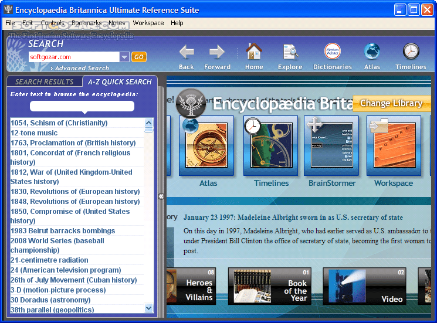The width and height of the screenshot is (437, 323).
Task: Open the Book of the Year feature
Action: pos(269,286)
